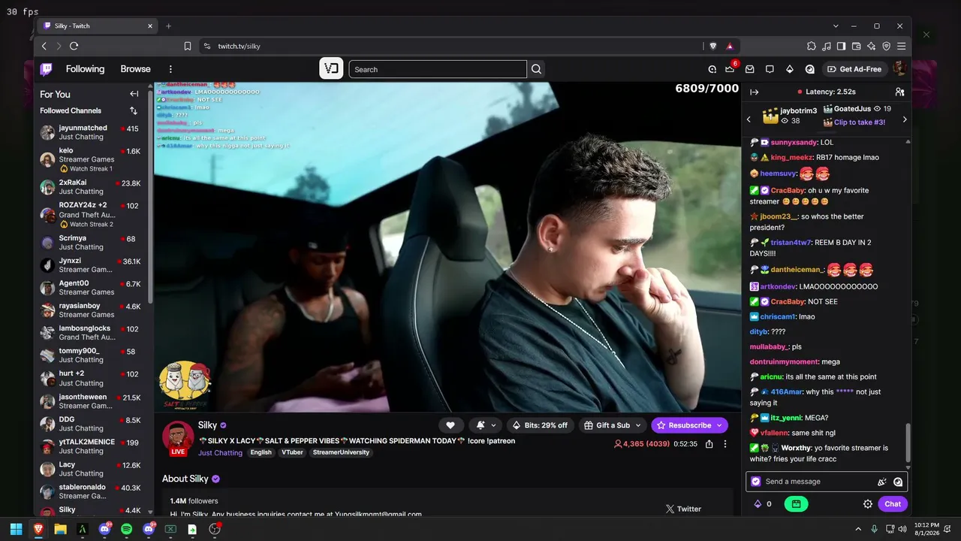This screenshot has height=541, width=961.
Task: Click the purple Chat send button
Action: 893,504
